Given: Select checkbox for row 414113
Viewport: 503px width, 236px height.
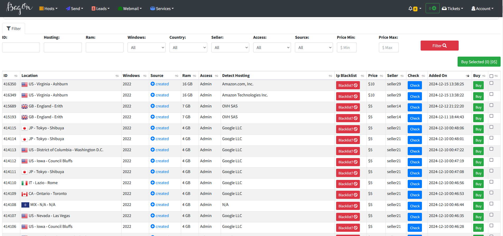Looking at the screenshot, I should click(x=491, y=149).
